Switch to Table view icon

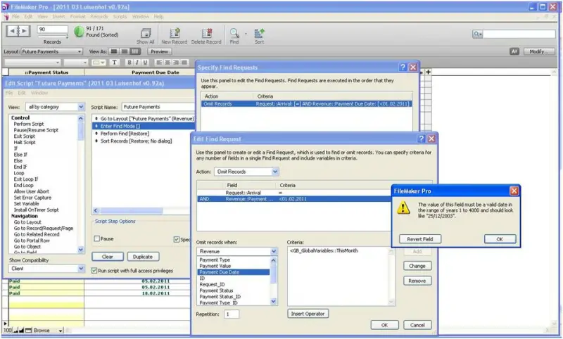135,51
